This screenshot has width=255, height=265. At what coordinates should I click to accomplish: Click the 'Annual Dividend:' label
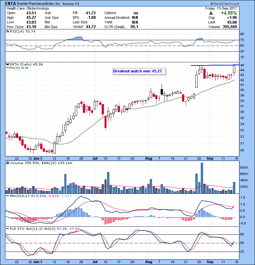tap(117, 18)
